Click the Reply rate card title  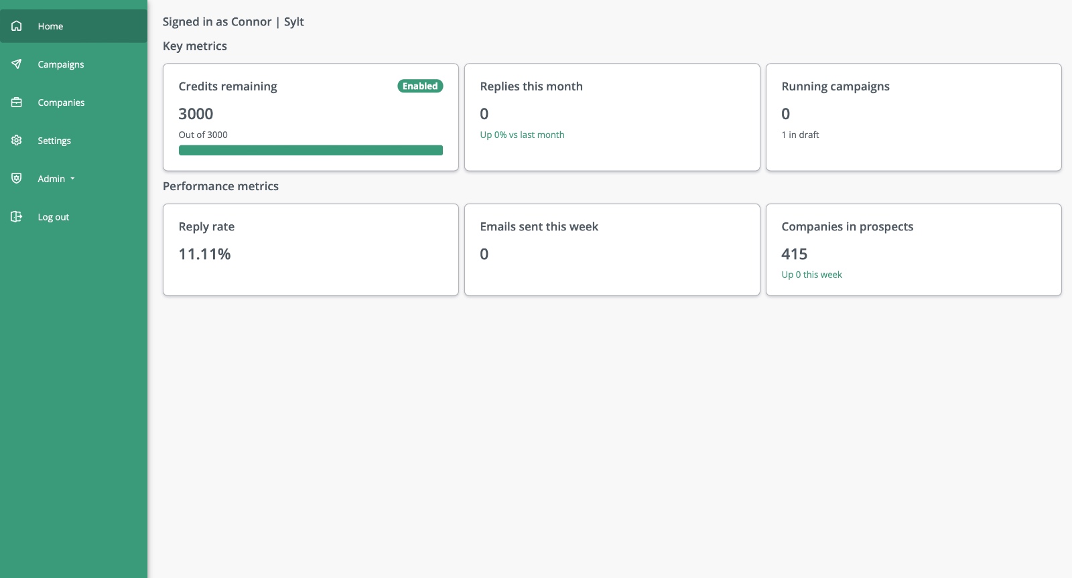click(x=206, y=226)
